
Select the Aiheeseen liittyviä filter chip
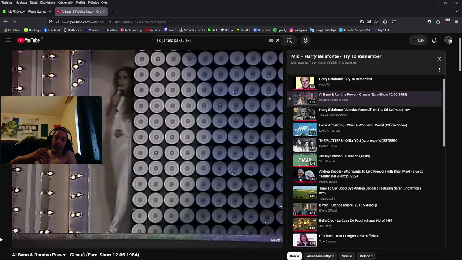(x=321, y=256)
